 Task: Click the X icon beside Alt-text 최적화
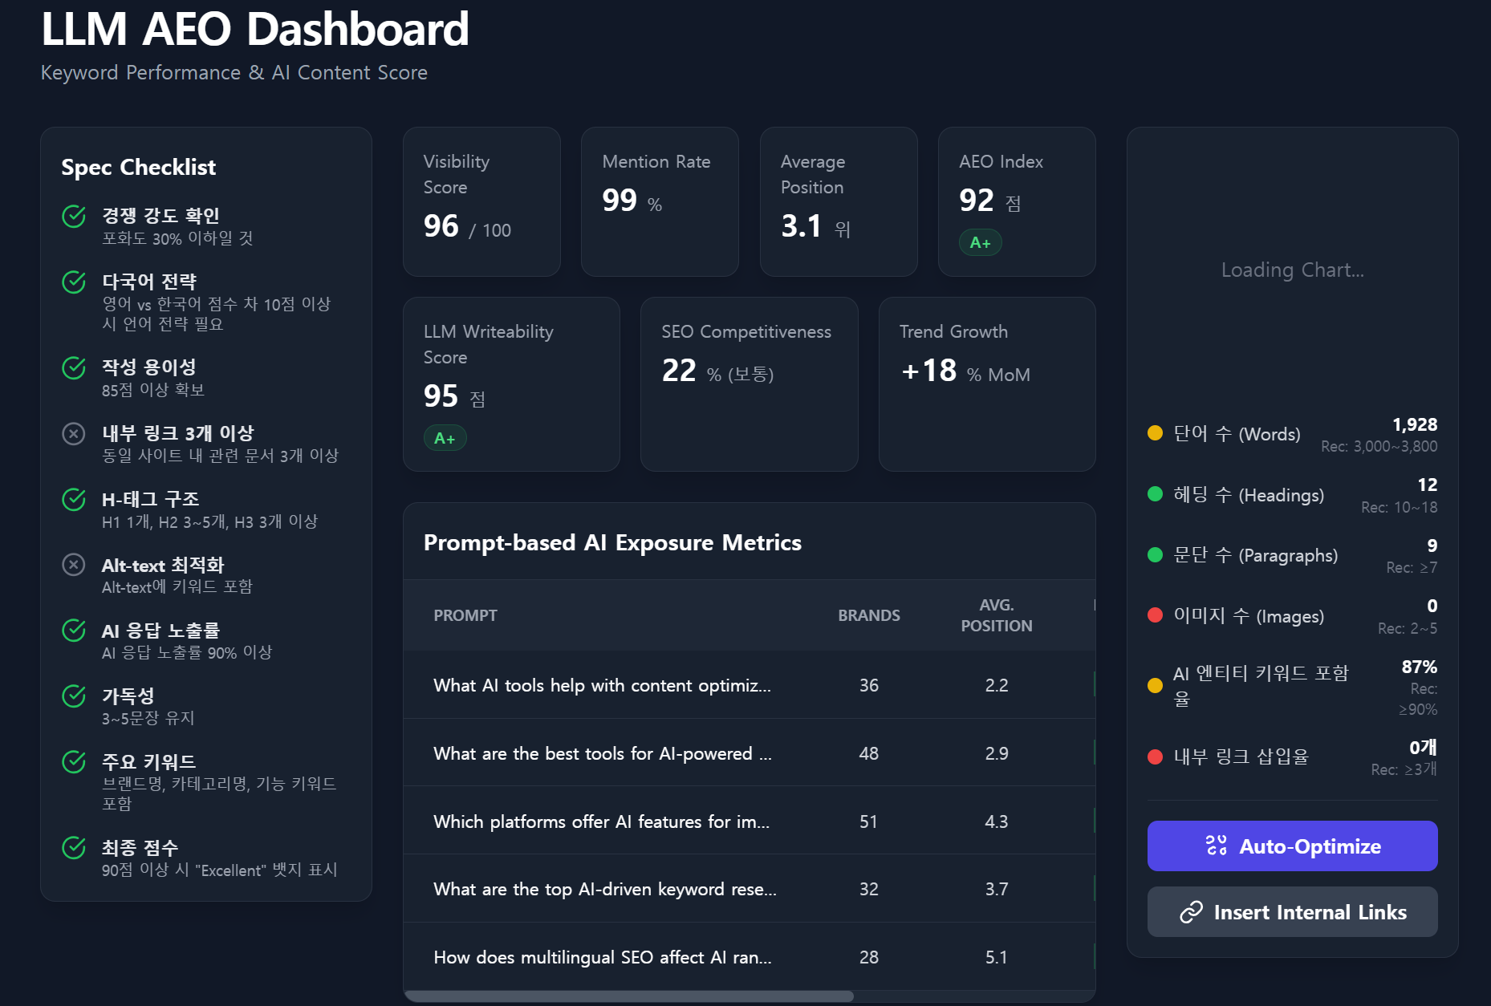[x=74, y=565]
